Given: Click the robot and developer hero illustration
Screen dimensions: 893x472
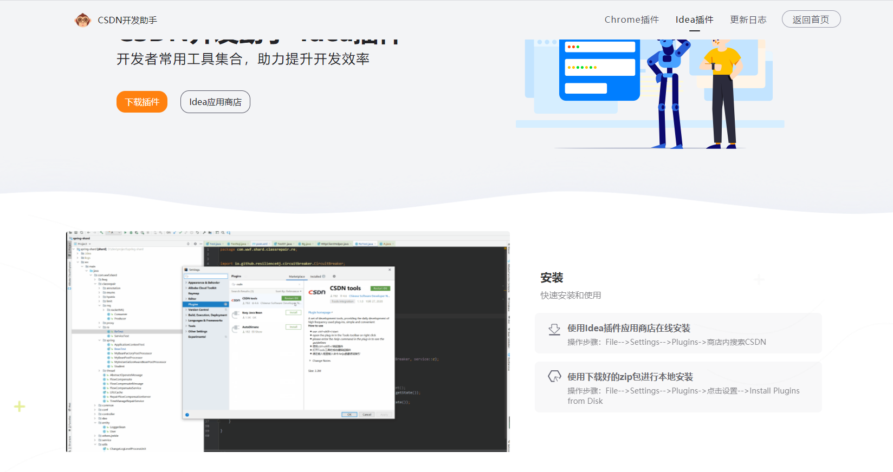Looking at the screenshot, I should [x=650, y=93].
